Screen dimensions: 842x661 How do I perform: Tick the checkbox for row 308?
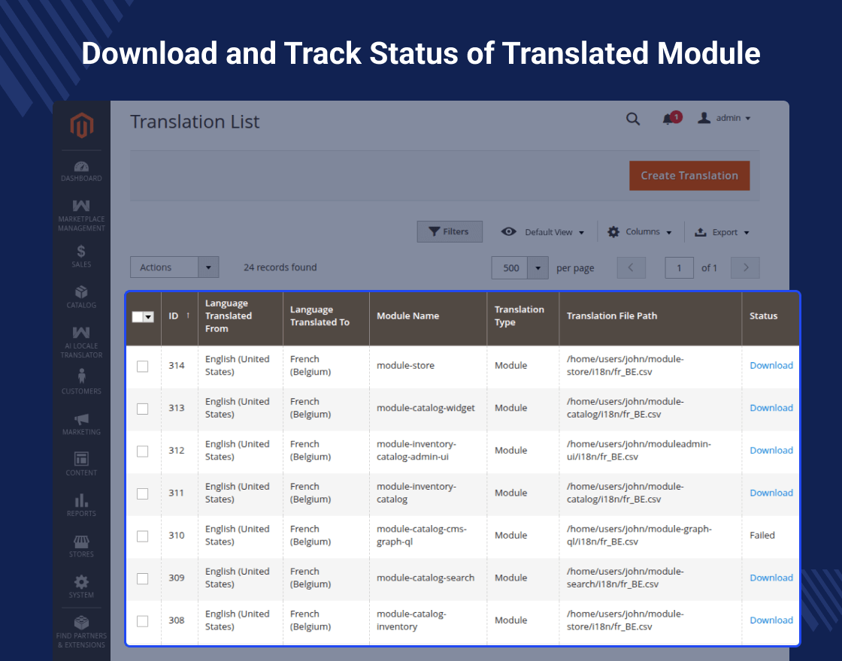(x=143, y=621)
